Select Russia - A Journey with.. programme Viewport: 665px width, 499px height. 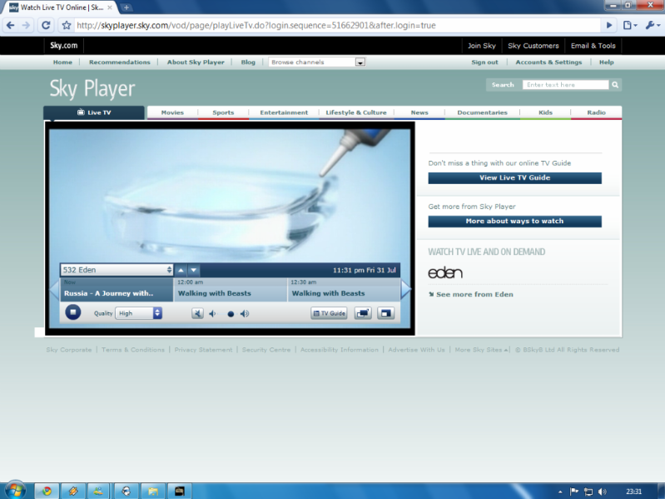pos(117,290)
